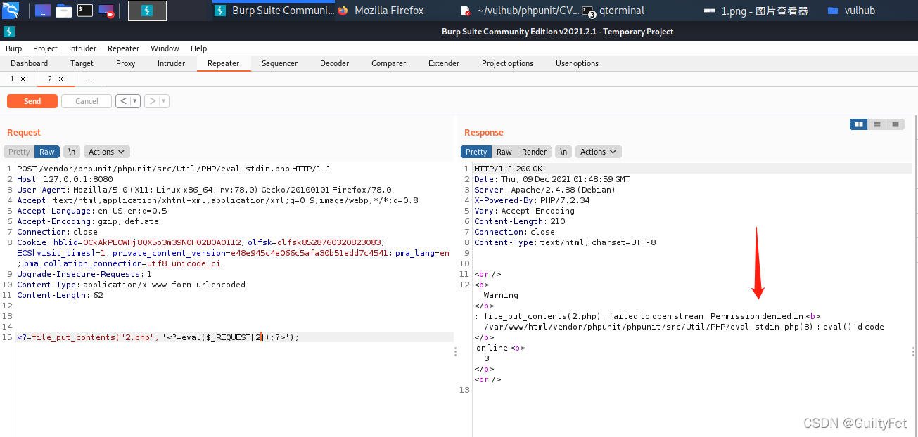The image size is (918, 437).
Task: Open the Project menu
Action: point(45,48)
